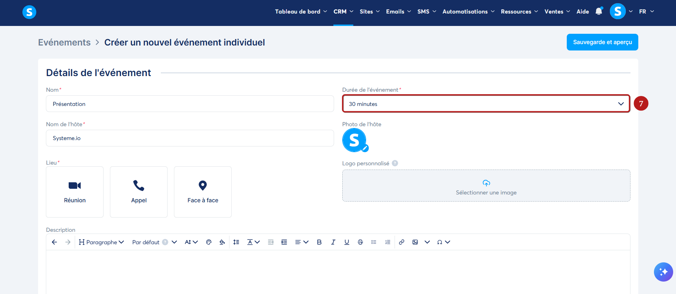Toggle bold formatting
The height and width of the screenshot is (294, 676).
(x=319, y=242)
